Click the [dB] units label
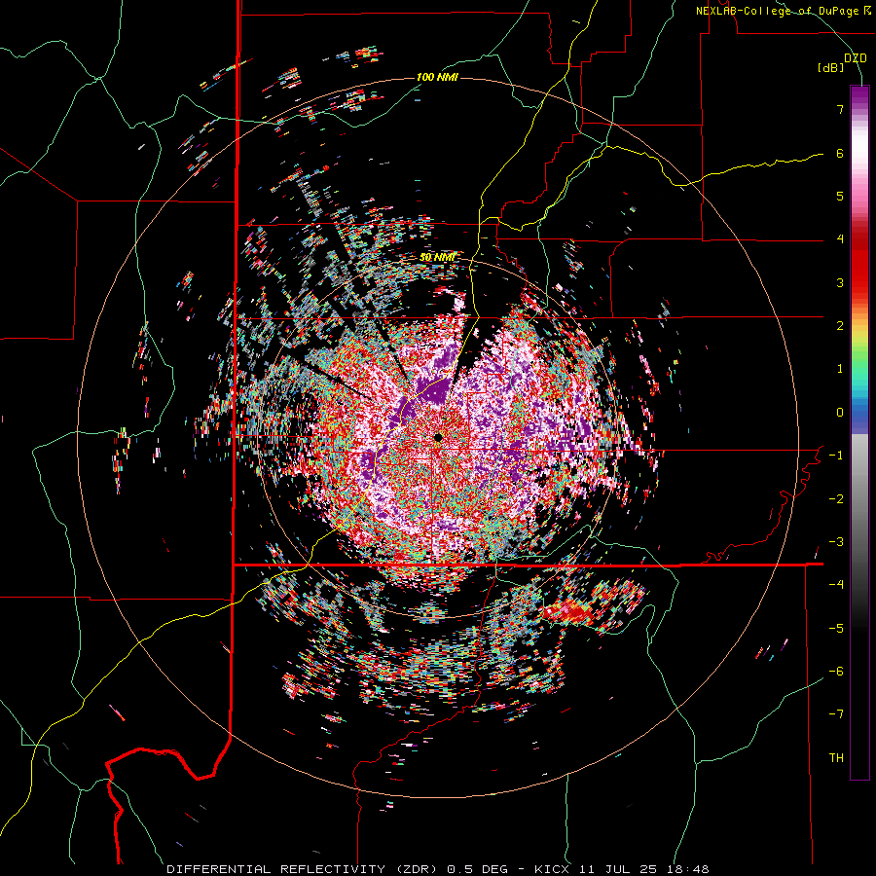 [x=830, y=68]
